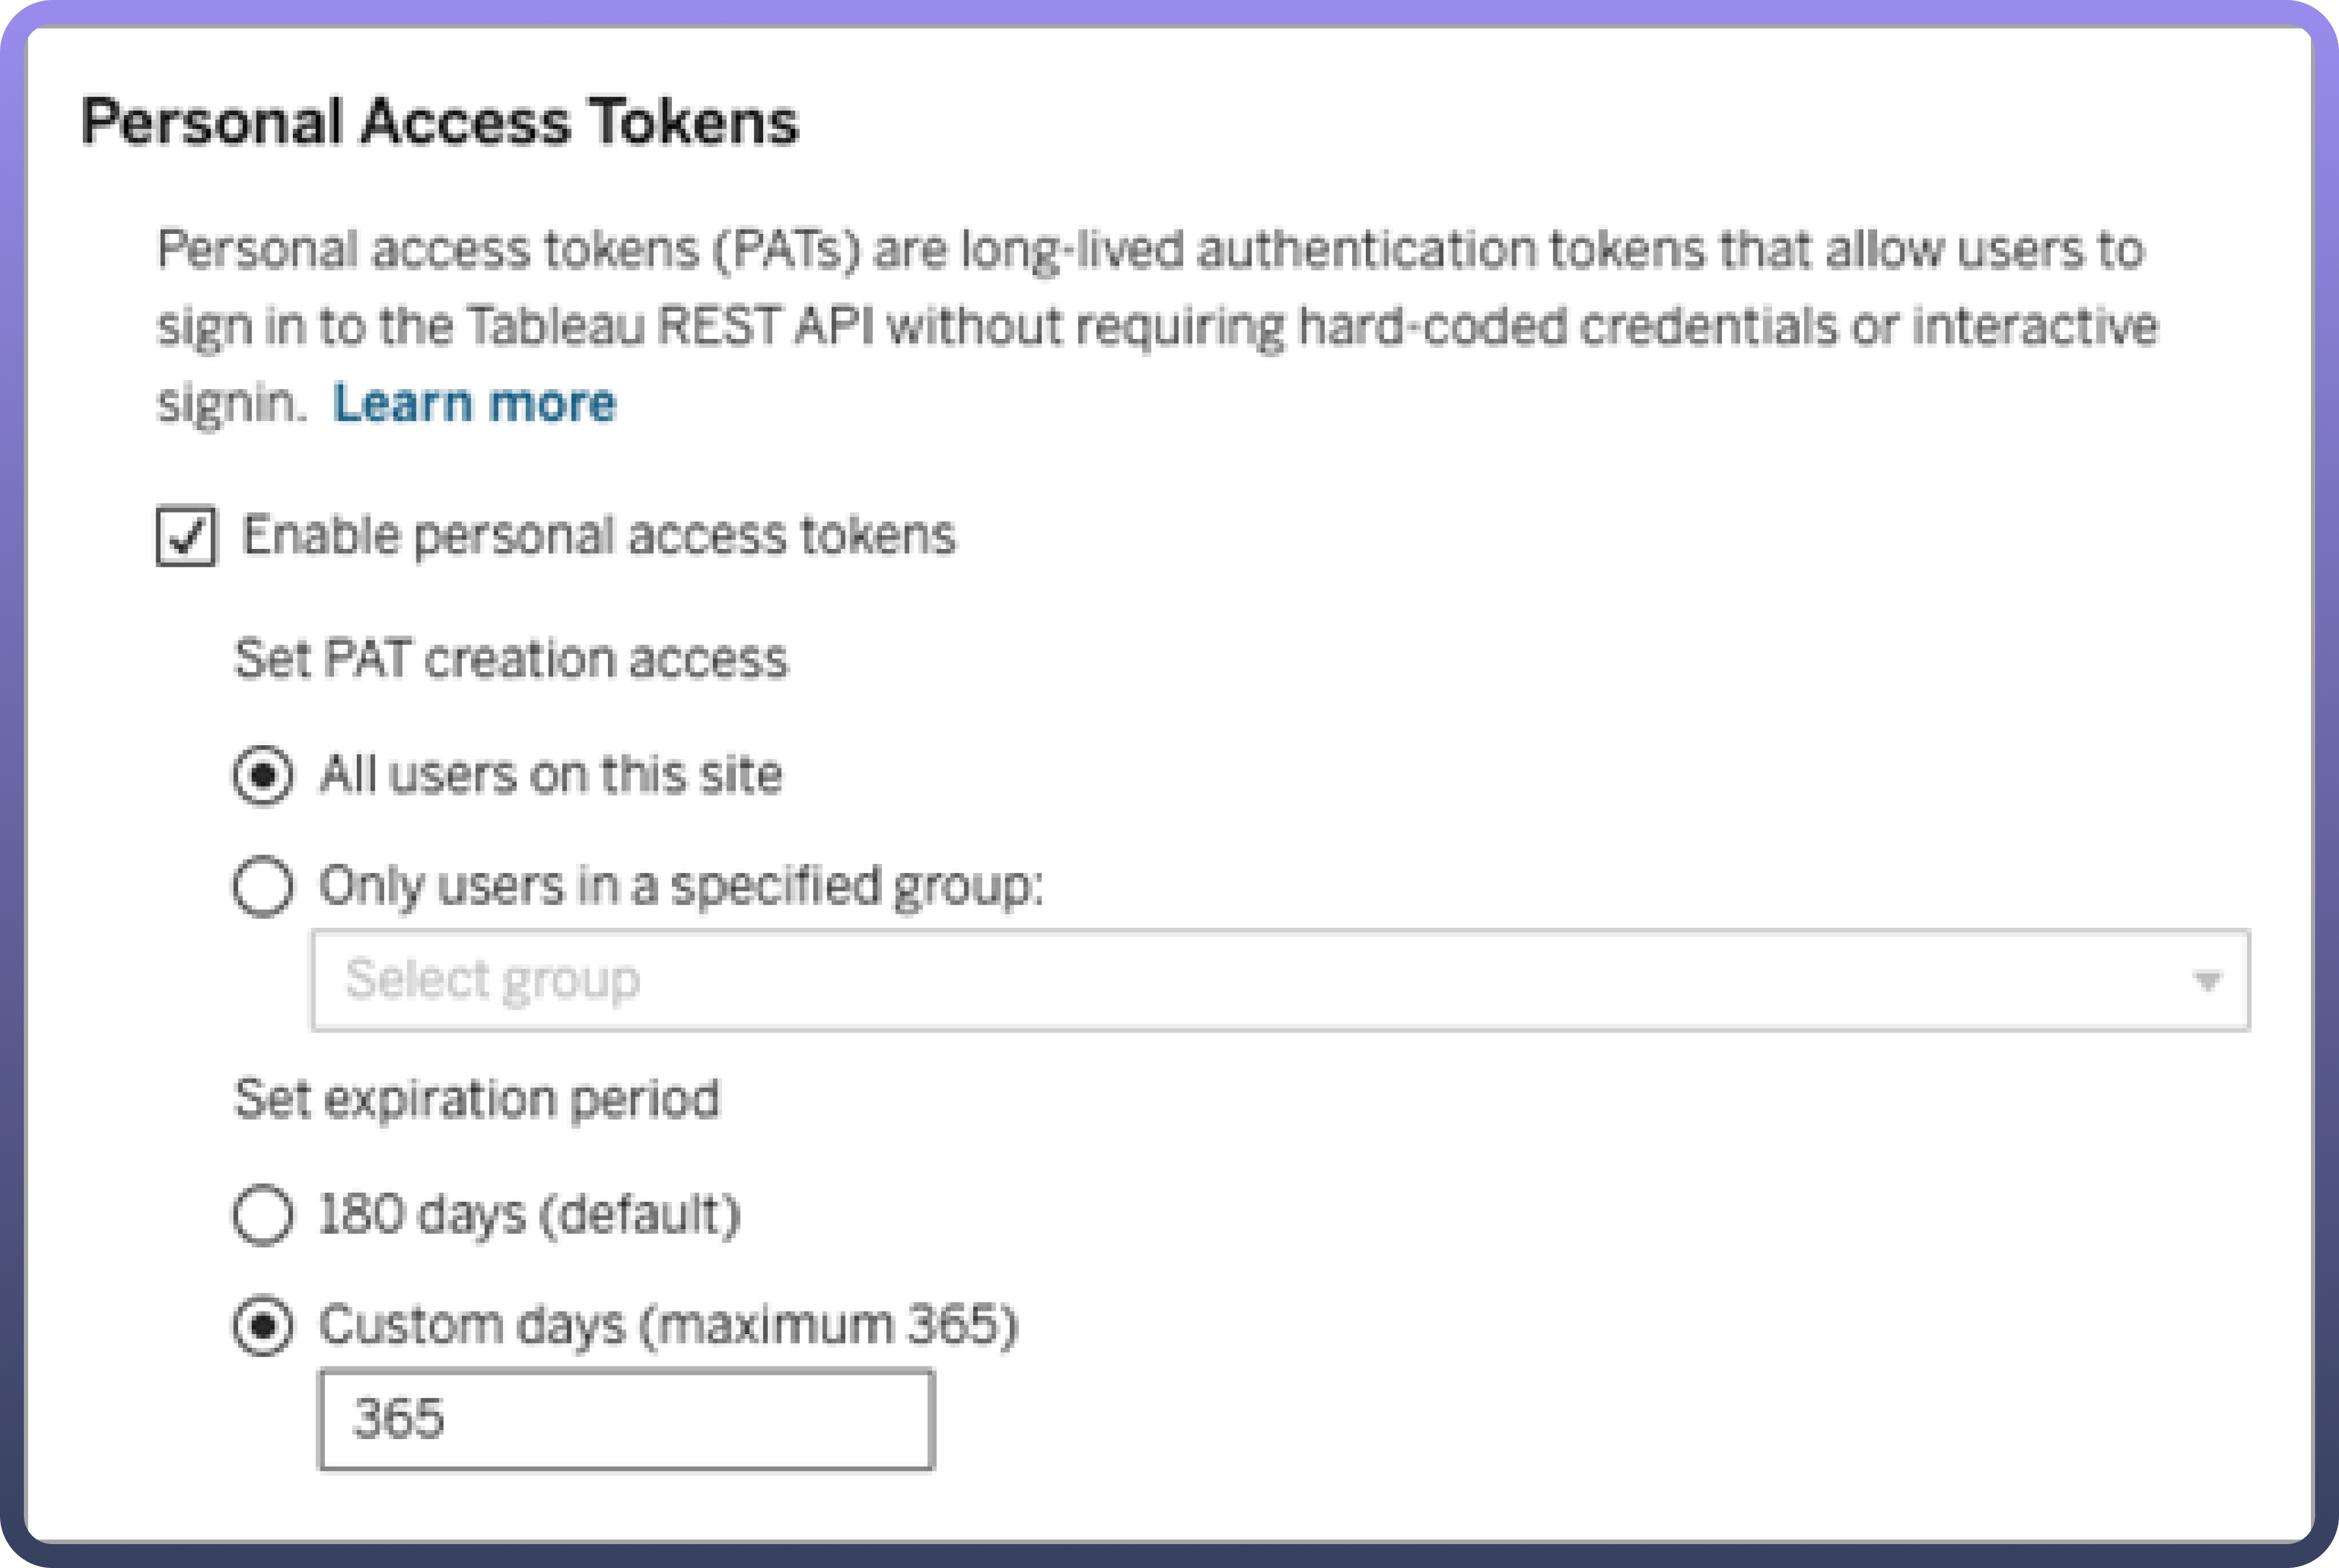Image resolution: width=2339 pixels, height=1568 pixels.
Task: Click the Set expiration period subheading
Action: pos(476,1099)
